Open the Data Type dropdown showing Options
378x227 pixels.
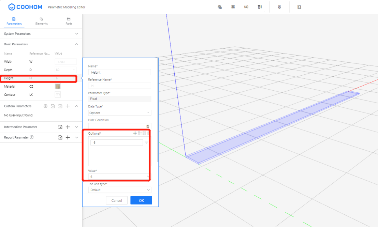(119, 113)
